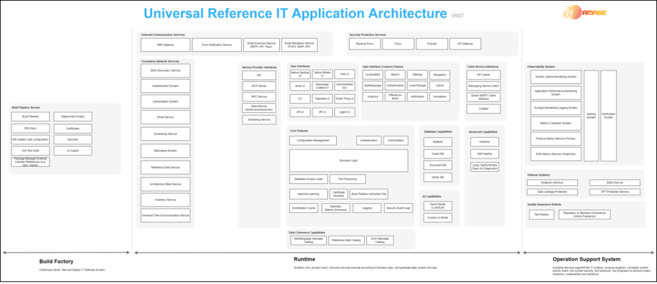Select the 'AI Copilot' box
Screen dimensions: 657x284
point(73,151)
